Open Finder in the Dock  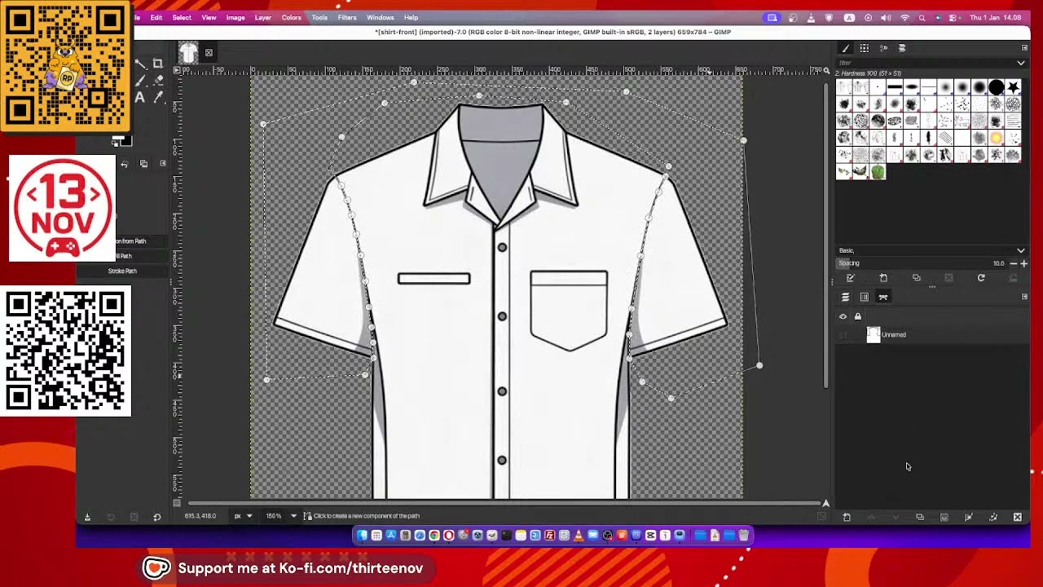click(362, 535)
